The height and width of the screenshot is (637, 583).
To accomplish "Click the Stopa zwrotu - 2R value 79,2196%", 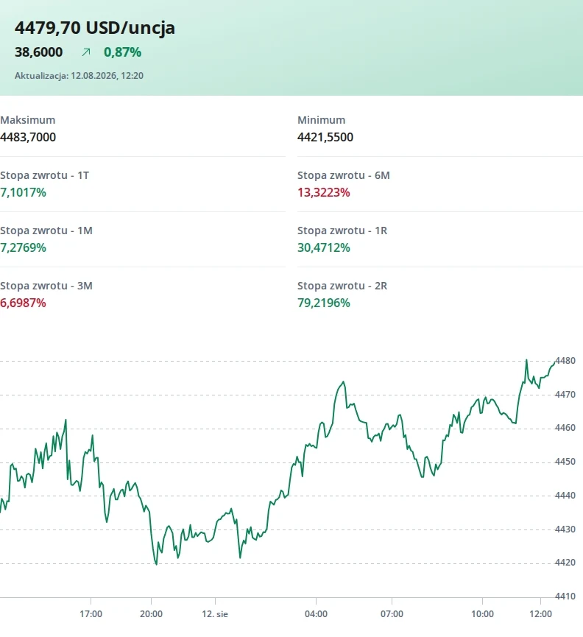I will [324, 303].
